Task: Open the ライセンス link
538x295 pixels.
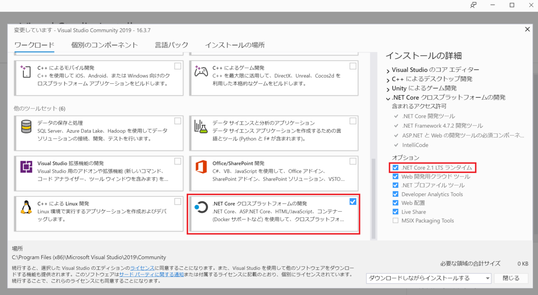Action: (x=142, y=267)
